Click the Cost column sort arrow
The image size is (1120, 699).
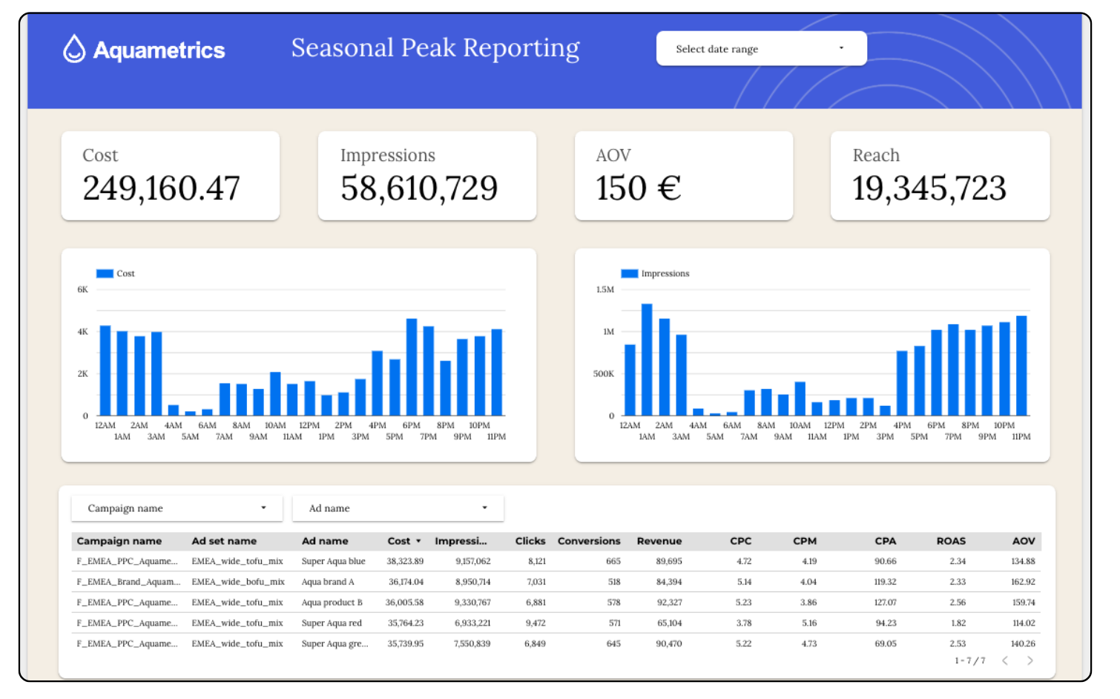coord(418,541)
